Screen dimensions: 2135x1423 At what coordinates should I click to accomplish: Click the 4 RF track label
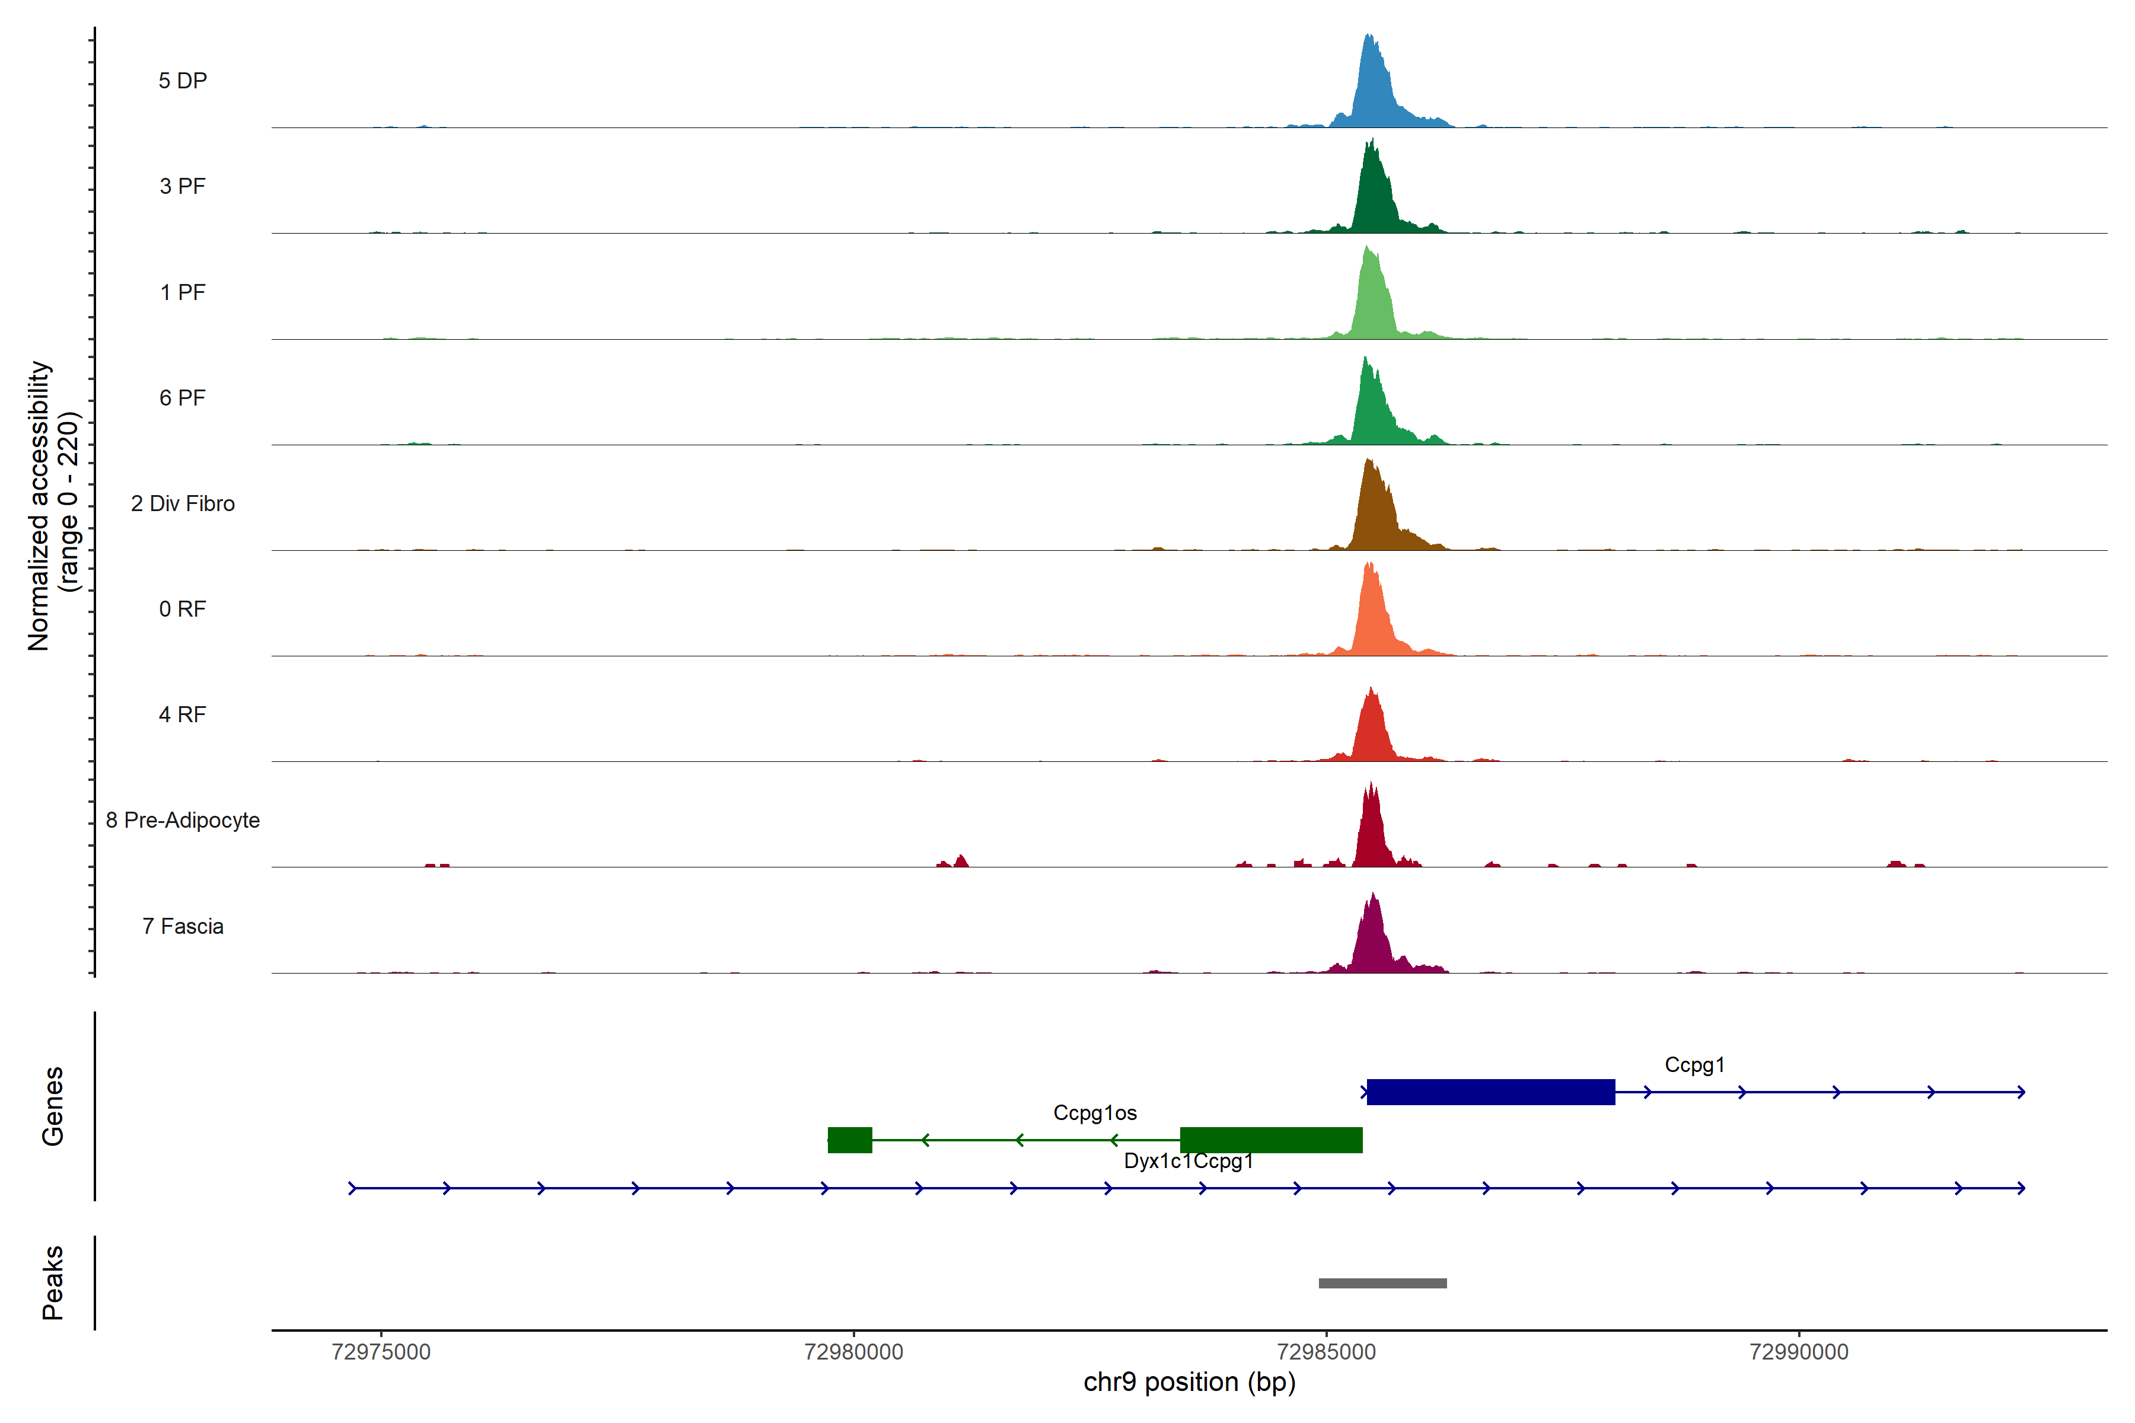[183, 714]
